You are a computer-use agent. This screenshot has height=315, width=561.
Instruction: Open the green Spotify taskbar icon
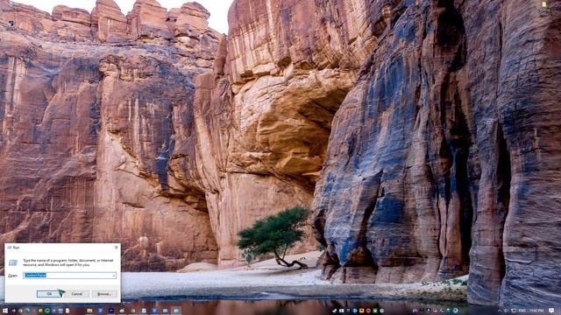pos(47,311)
